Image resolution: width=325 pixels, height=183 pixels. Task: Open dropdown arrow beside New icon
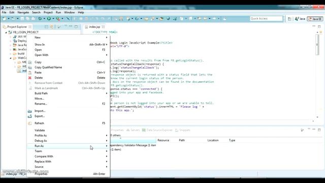(9, 19)
